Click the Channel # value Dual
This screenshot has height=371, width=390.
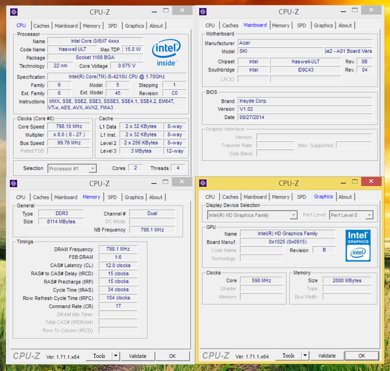point(152,213)
